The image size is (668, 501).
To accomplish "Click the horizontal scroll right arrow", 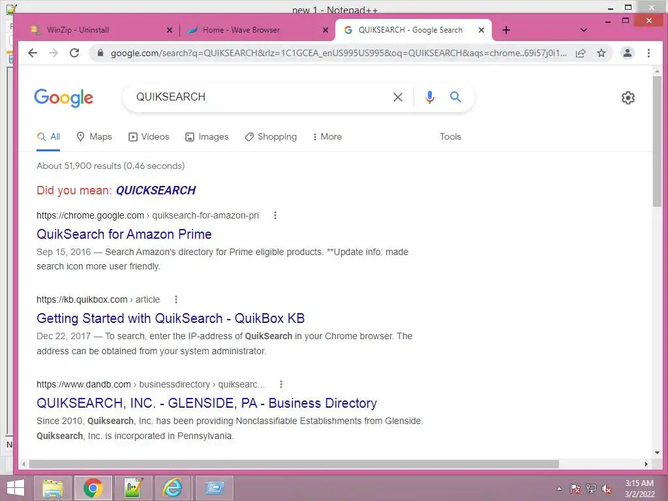I will [x=646, y=464].
